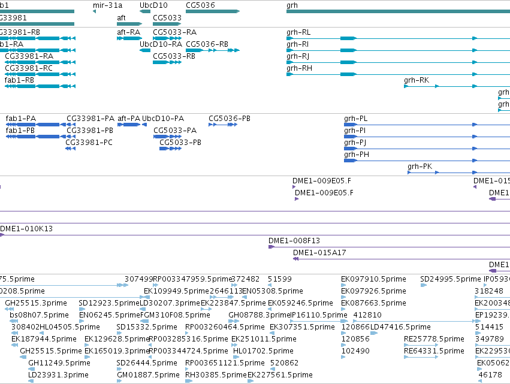
Task: Select the CG5033-RB transcript
Action: (167, 62)
